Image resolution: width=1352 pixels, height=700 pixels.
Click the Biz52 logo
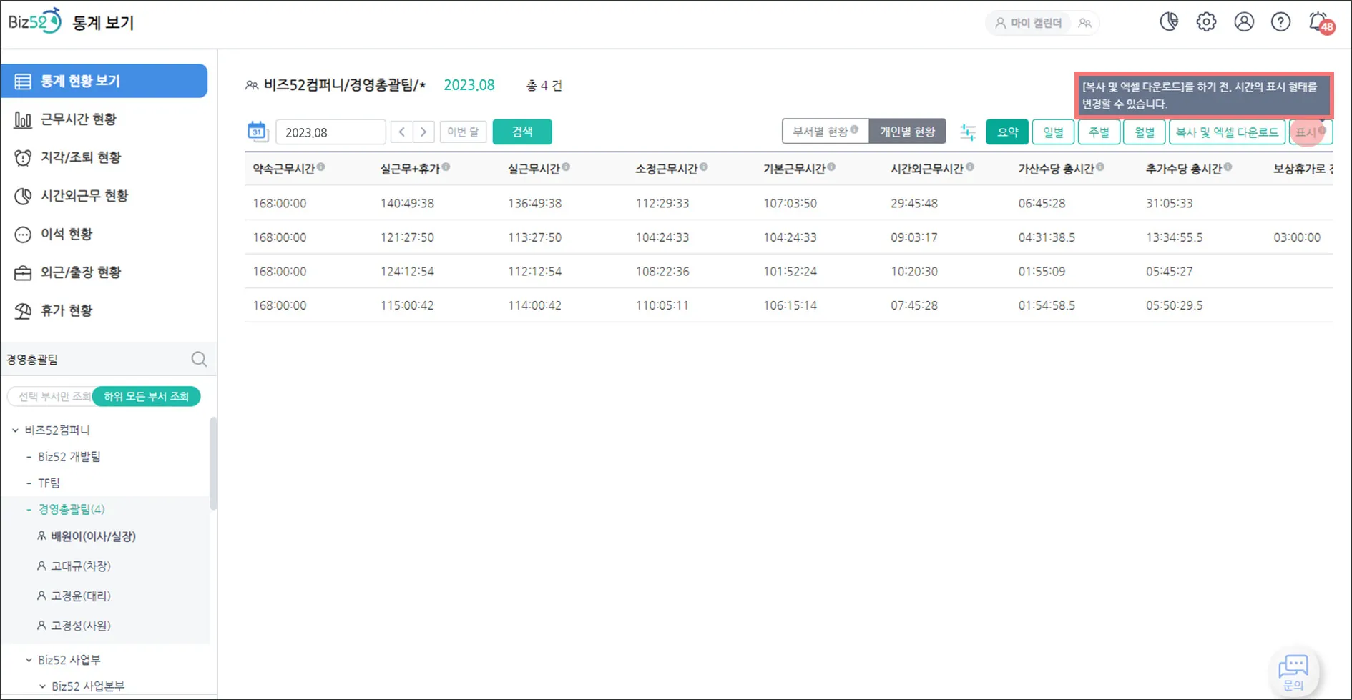pyautogui.click(x=34, y=21)
